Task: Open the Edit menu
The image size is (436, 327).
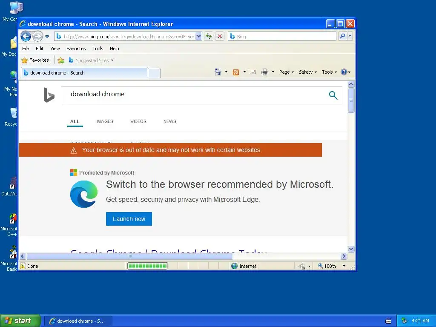Action: tap(40, 49)
